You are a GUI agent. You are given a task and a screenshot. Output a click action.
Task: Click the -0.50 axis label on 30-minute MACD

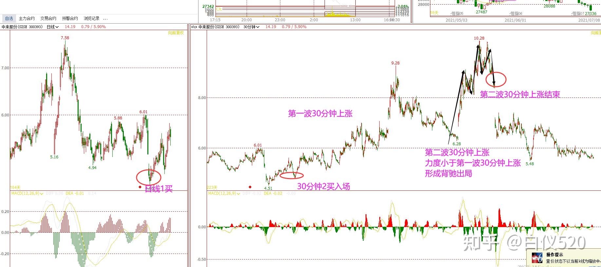click(x=201, y=259)
